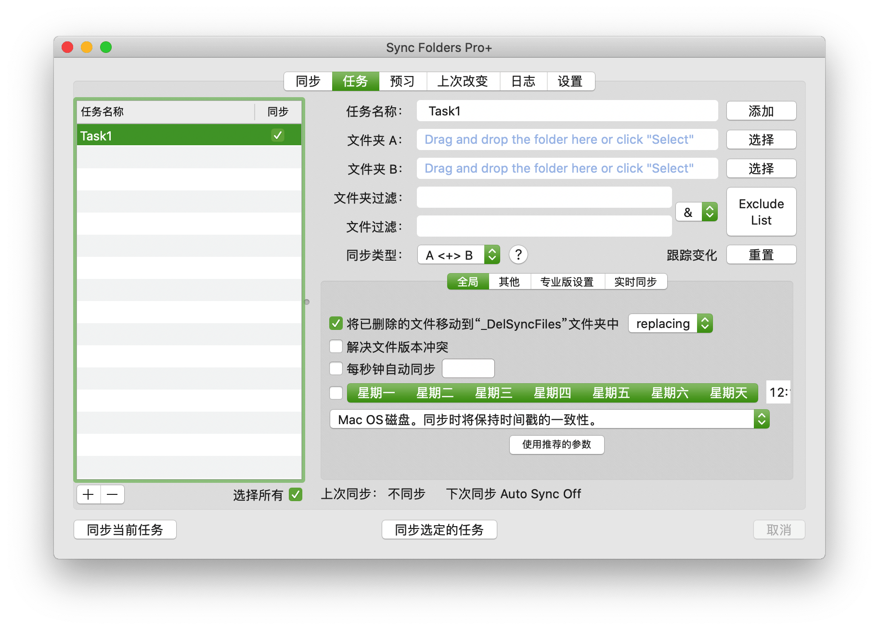This screenshot has width=879, height=630.
Task: Click 同步当前任务 button
Action: (x=125, y=529)
